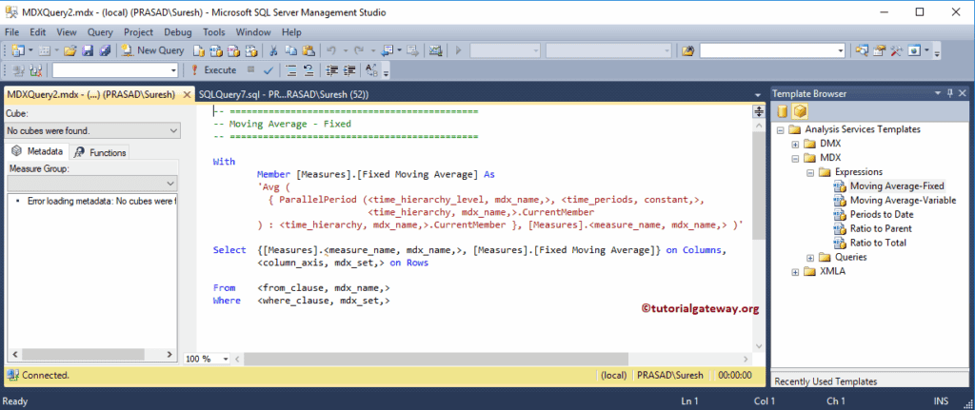Select Analysis Server templates cube icon

(800, 111)
